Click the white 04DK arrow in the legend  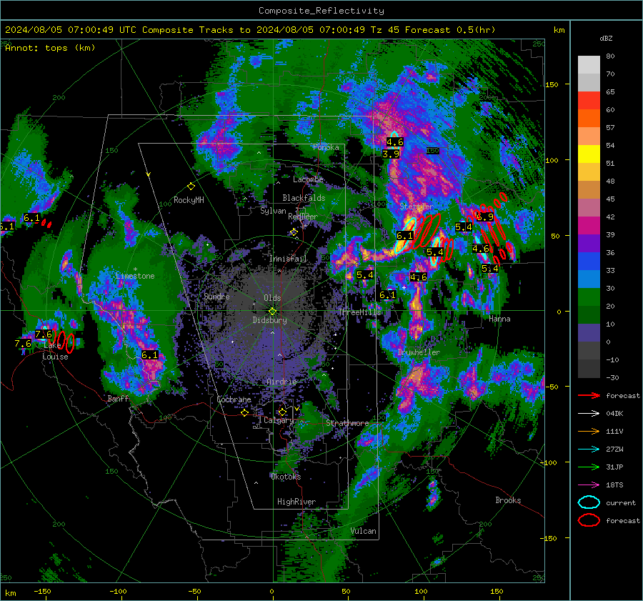[589, 414]
